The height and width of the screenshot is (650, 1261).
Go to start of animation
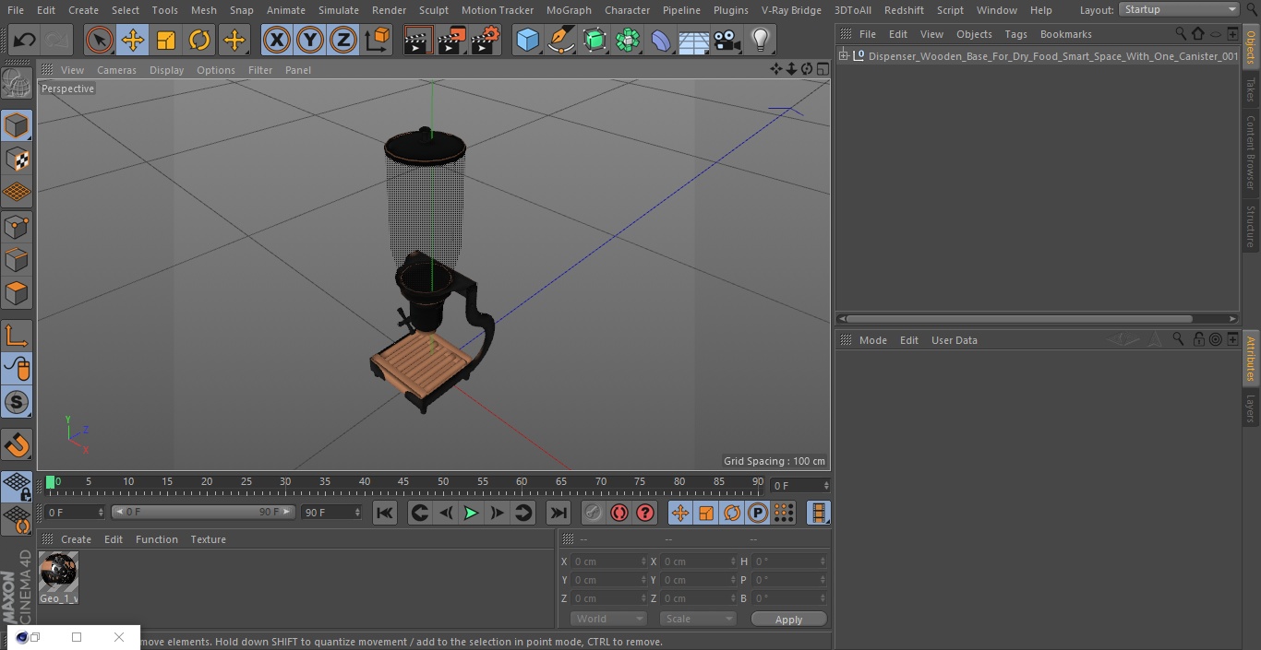(385, 514)
